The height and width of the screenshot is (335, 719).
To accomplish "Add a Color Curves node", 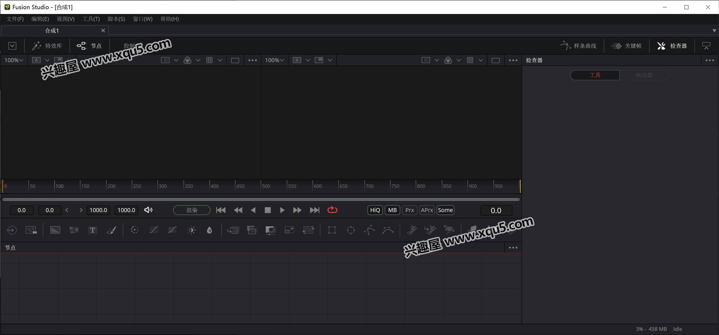I will coord(154,230).
